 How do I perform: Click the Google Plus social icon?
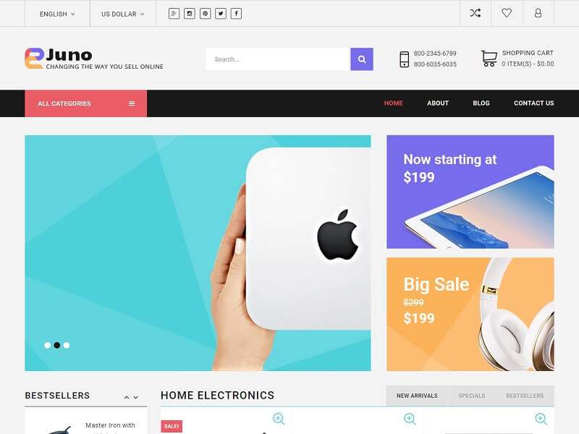(x=174, y=14)
